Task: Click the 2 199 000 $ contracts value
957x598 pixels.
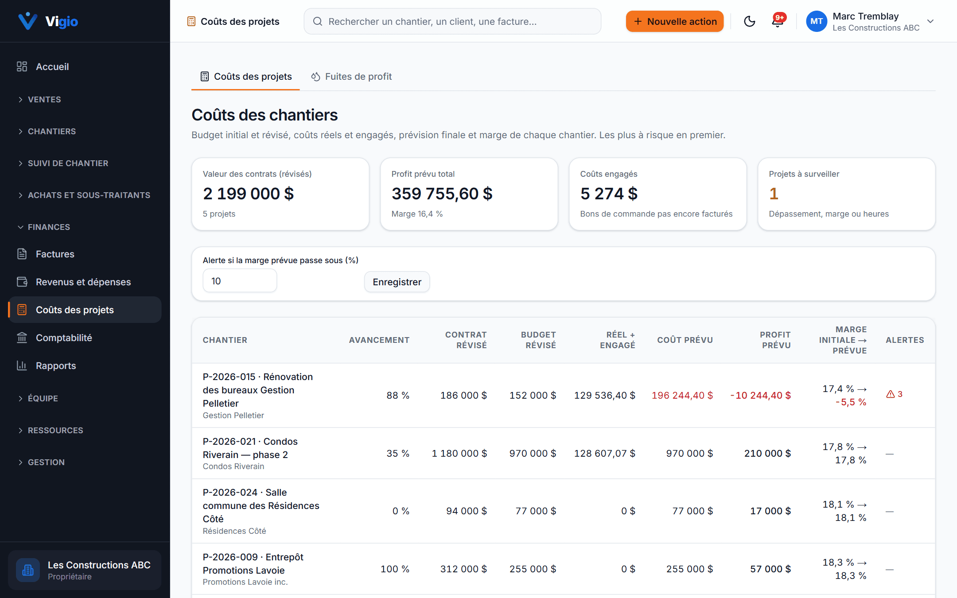Action: [x=248, y=194]
